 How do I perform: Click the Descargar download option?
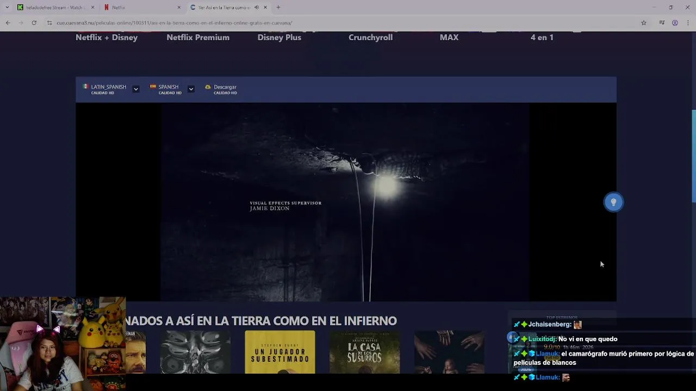click(221, 89)
